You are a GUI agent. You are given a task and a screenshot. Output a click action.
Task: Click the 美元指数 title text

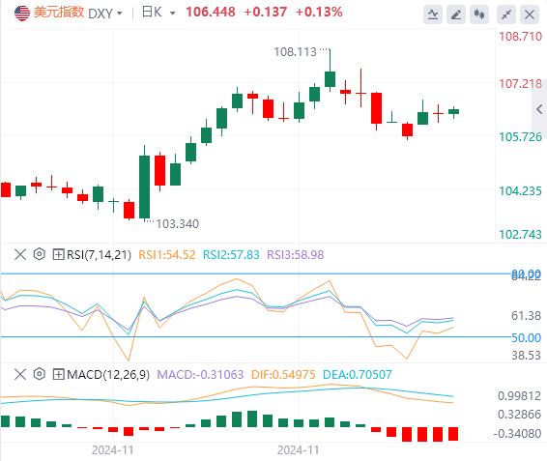click(x=59, y=13)
